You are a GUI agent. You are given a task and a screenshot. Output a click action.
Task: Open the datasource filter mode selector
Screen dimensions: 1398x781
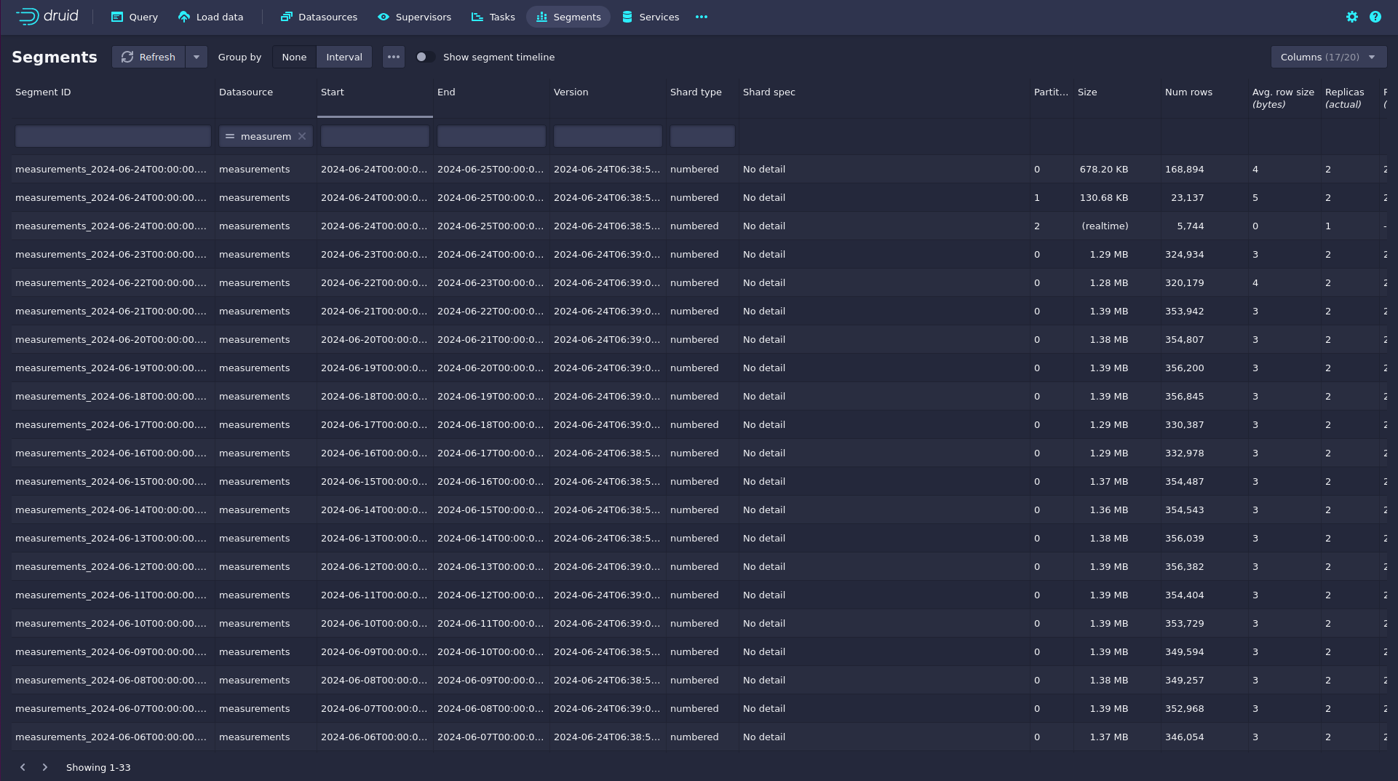pyautogui.click(x=230, y=136)
